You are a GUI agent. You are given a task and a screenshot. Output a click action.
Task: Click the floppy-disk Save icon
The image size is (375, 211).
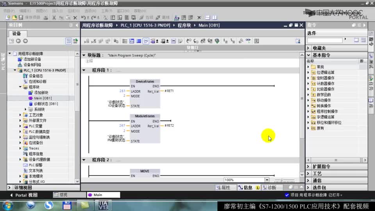21,18
